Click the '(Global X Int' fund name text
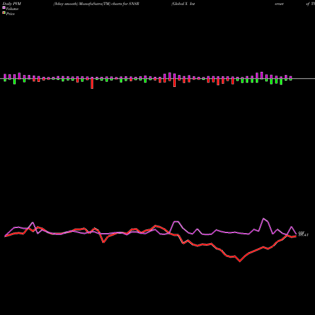This screenshot has width=315, height=315. 183,4
